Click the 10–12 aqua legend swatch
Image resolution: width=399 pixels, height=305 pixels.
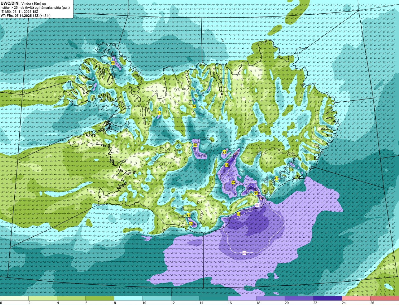157,298
